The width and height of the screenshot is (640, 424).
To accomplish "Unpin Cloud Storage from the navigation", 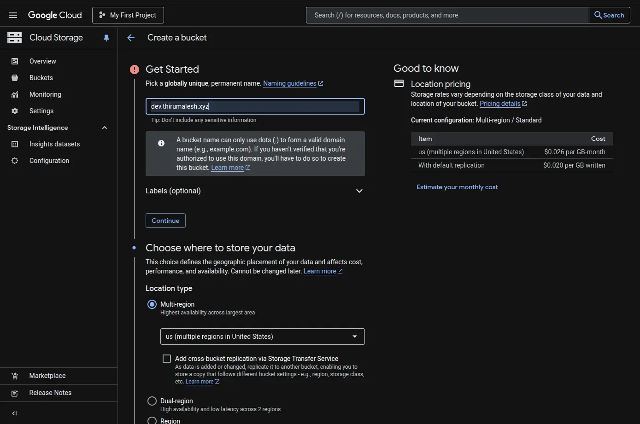I will (x=106, y=38).
